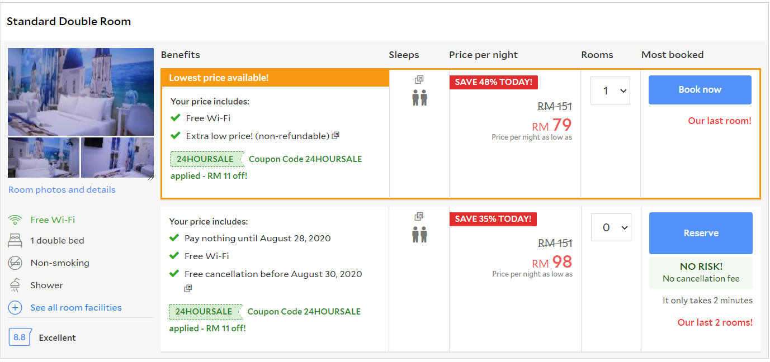
Task: Click the 8.8 rating score badge
Action: (20, 337)
